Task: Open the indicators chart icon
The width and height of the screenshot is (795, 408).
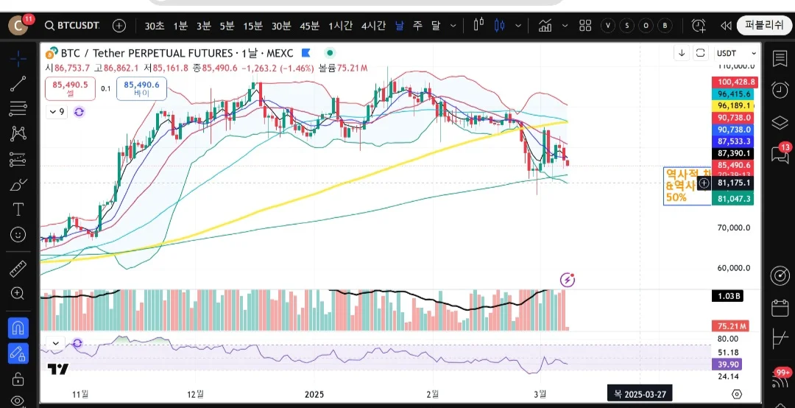Action: click(x=545, y=25)
